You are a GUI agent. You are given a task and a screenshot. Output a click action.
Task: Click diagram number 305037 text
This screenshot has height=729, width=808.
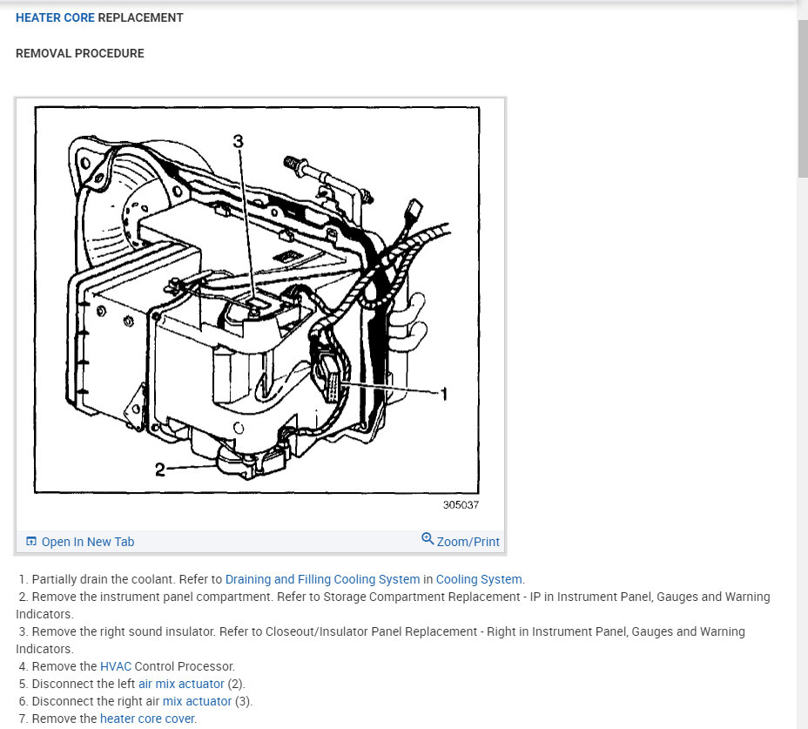tap(461, 505)
